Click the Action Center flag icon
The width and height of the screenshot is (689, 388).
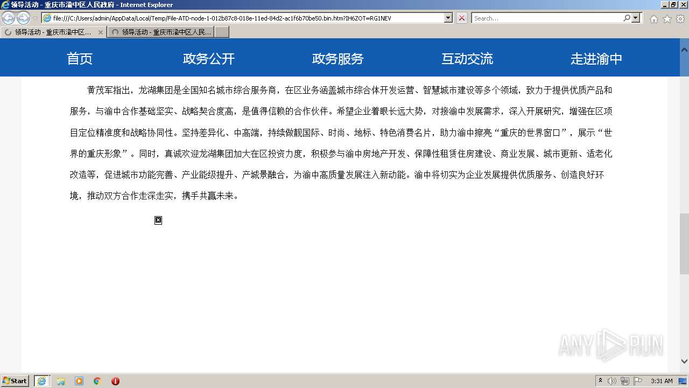pyautogui.click(x=638, y=381)
